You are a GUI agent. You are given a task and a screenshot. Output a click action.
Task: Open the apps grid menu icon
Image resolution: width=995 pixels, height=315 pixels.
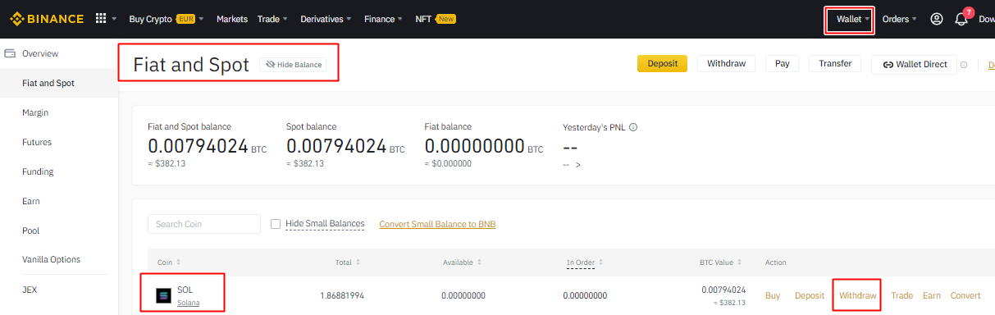click(x=101, y=18)
